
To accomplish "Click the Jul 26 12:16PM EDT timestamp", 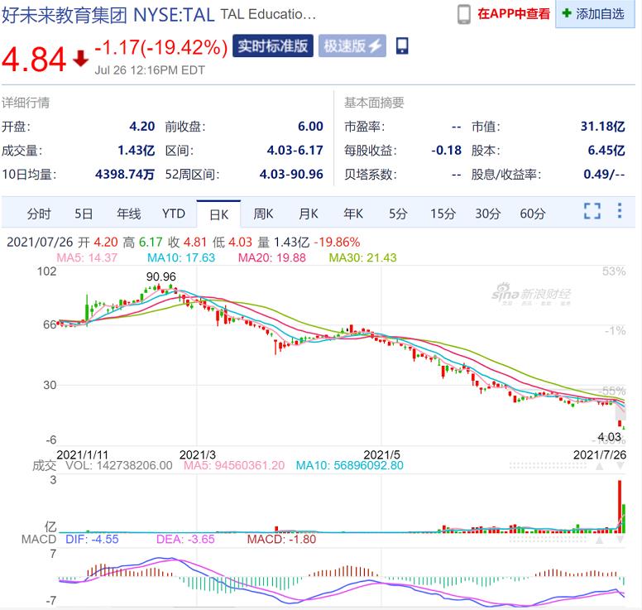I will point(150,70).
